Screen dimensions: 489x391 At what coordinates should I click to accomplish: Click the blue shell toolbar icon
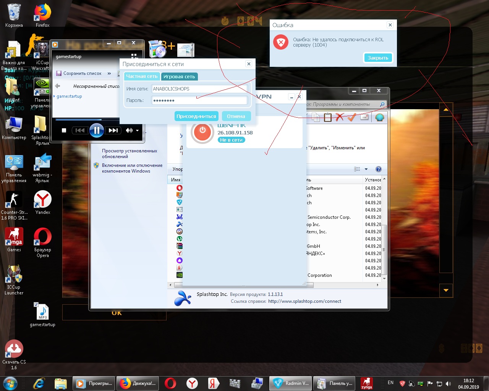click(379, 117)
